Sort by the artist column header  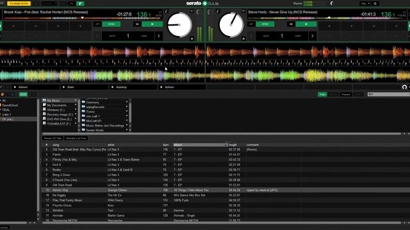tap(134, 145)
